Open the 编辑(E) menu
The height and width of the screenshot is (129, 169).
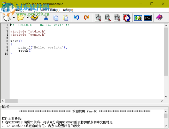pyautogui.click(x=19, y=10)
